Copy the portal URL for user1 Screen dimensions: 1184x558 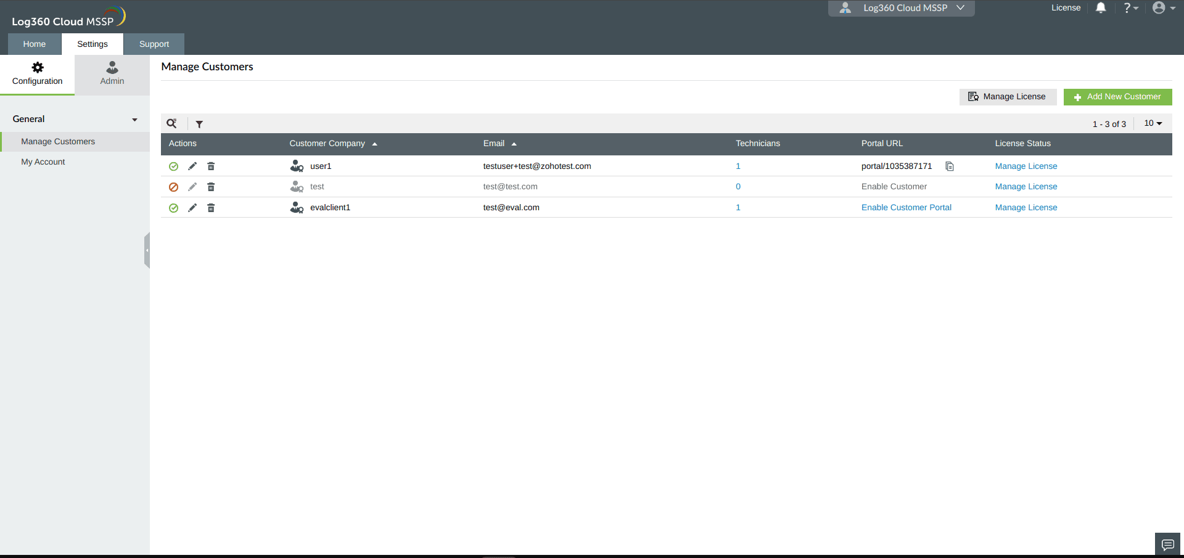pos(949,166)
